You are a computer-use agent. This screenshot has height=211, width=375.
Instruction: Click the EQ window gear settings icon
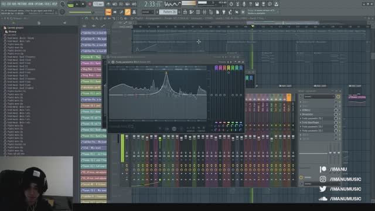pyautogui.click(x=112, y=62)
